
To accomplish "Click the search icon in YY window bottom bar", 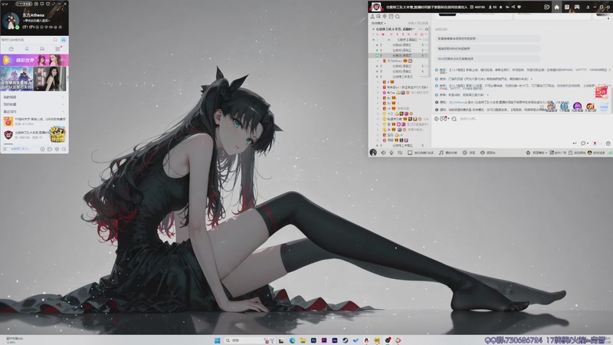I will pyautogui.click(x=64, y=149).
